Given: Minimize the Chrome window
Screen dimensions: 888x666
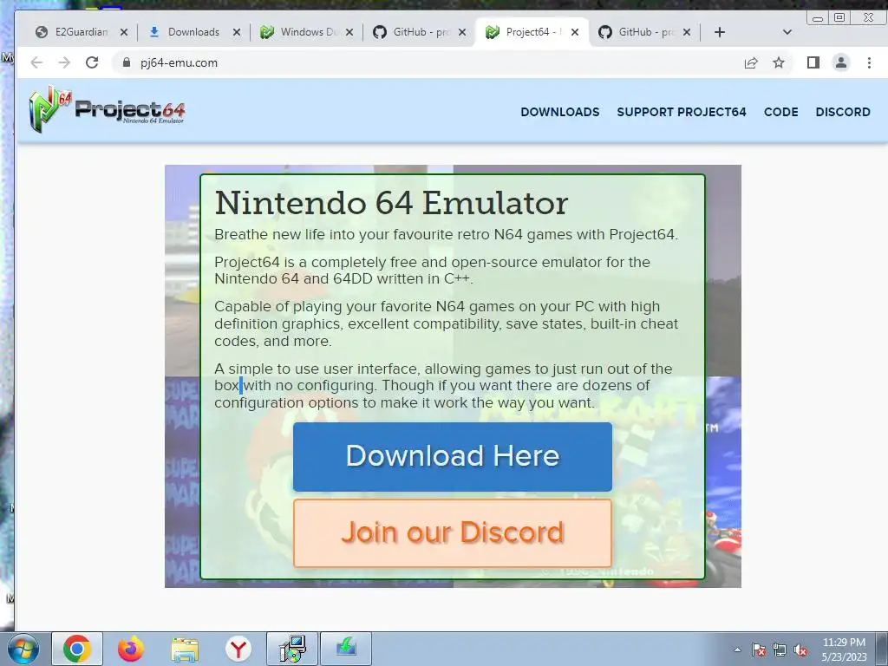Looking at the screenshot, I should tap(817, 17).
